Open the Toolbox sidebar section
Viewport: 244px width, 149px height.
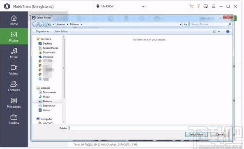tap(14, 120)
